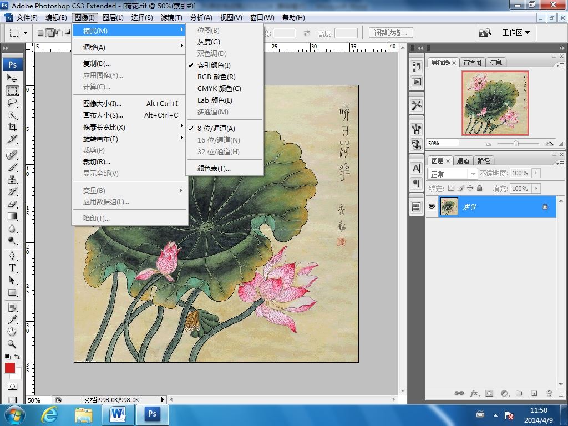
Task: Toggle visibility of the 索引 layer
Action: (x=432, y=206)
